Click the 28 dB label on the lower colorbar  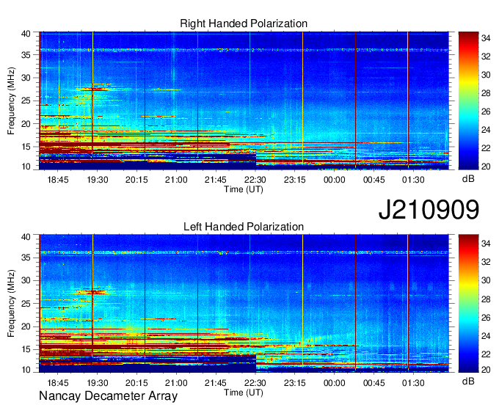486,299
